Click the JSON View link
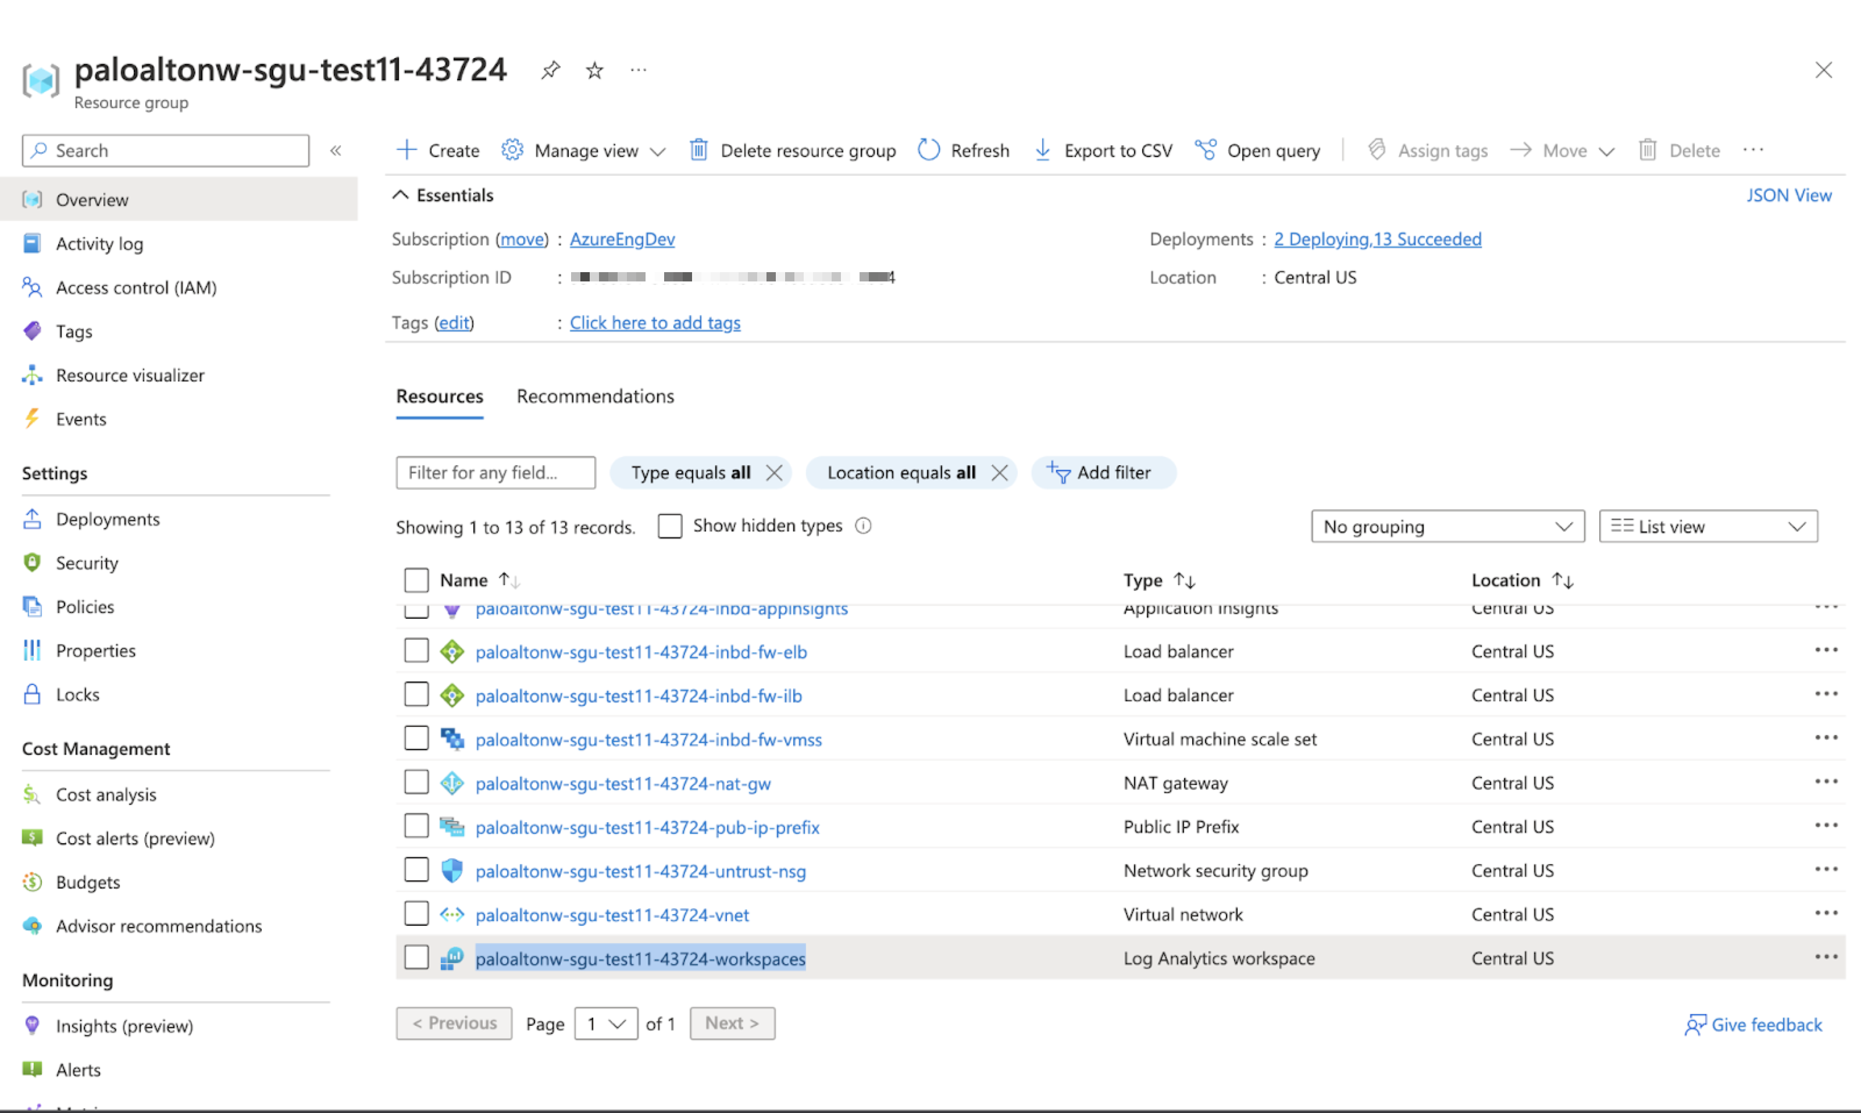The width and height of the screenshot is (1861, 1113). [1788, 195]
